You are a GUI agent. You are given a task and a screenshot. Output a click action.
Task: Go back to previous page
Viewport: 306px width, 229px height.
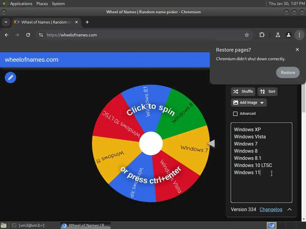coord(7,35)
